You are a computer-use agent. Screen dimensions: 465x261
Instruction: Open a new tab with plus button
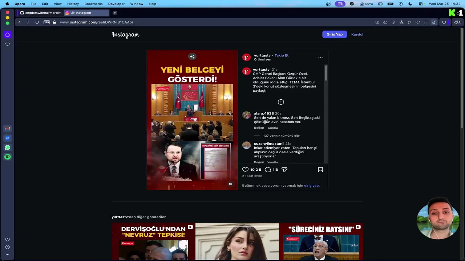[x=115, y=13]
